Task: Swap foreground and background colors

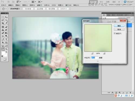Action: point(6,52)
